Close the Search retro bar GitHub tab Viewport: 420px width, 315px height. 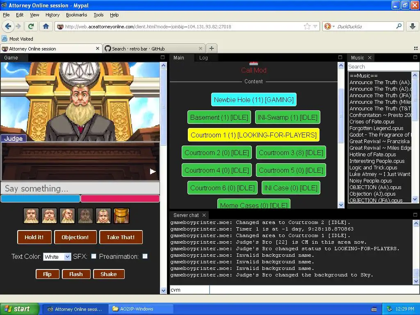[x=200, y=48]
